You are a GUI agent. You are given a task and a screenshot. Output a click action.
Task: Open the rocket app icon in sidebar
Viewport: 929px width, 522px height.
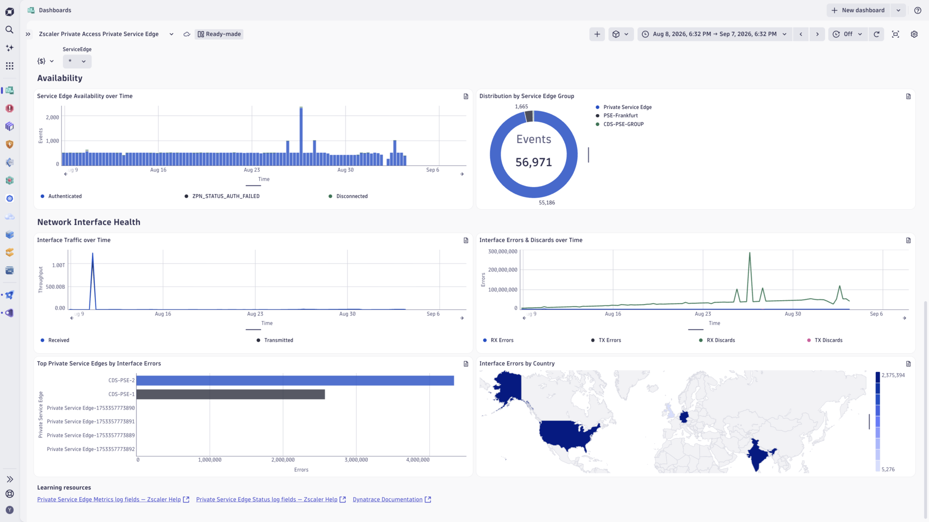(x=9, y=295)
